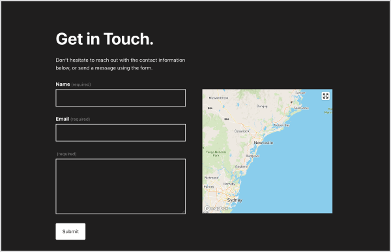Click the Name field label
This screenshot has height=252, width=391.
[63, 84]
